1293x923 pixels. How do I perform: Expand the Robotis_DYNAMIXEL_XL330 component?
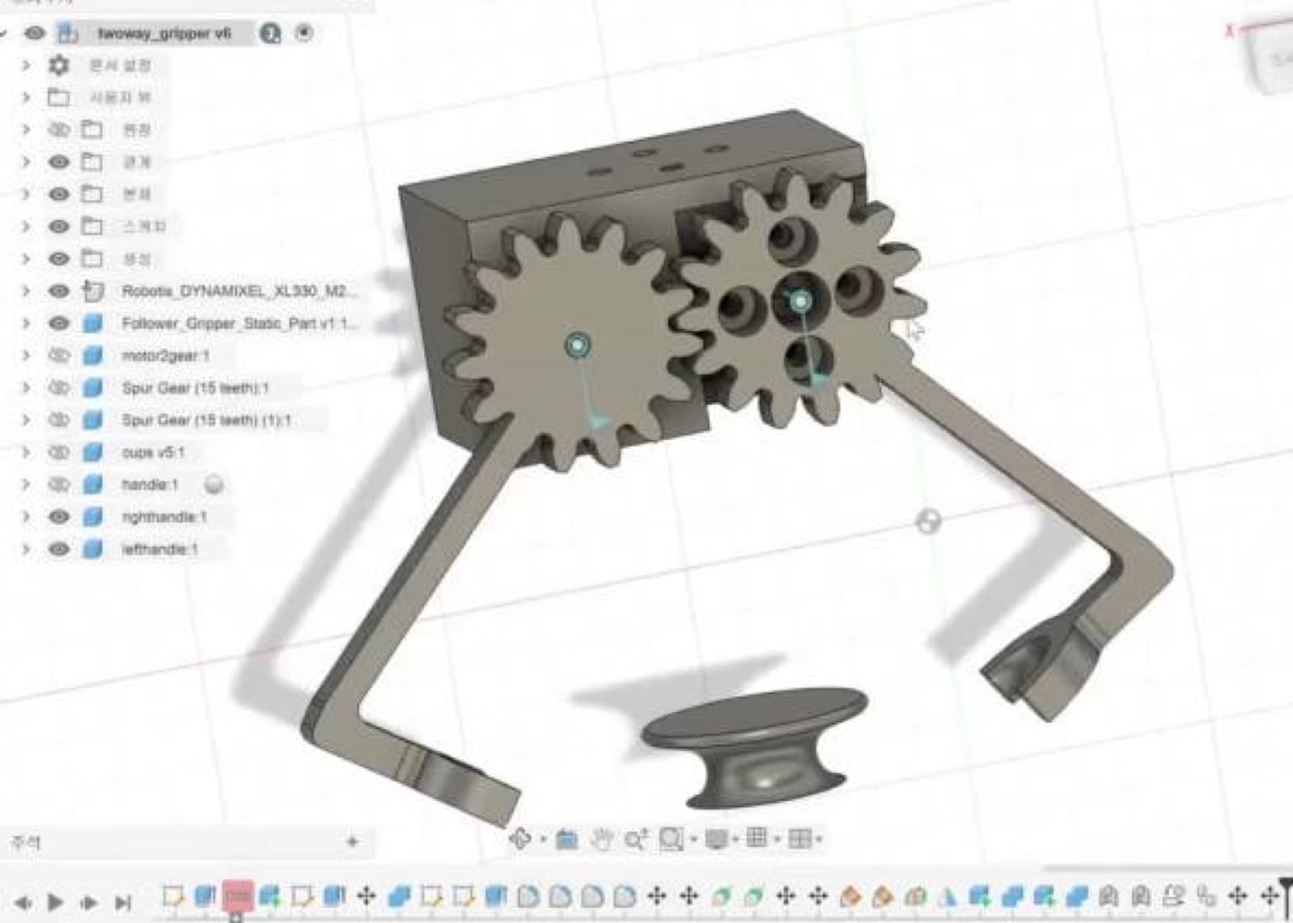(26, 291)
